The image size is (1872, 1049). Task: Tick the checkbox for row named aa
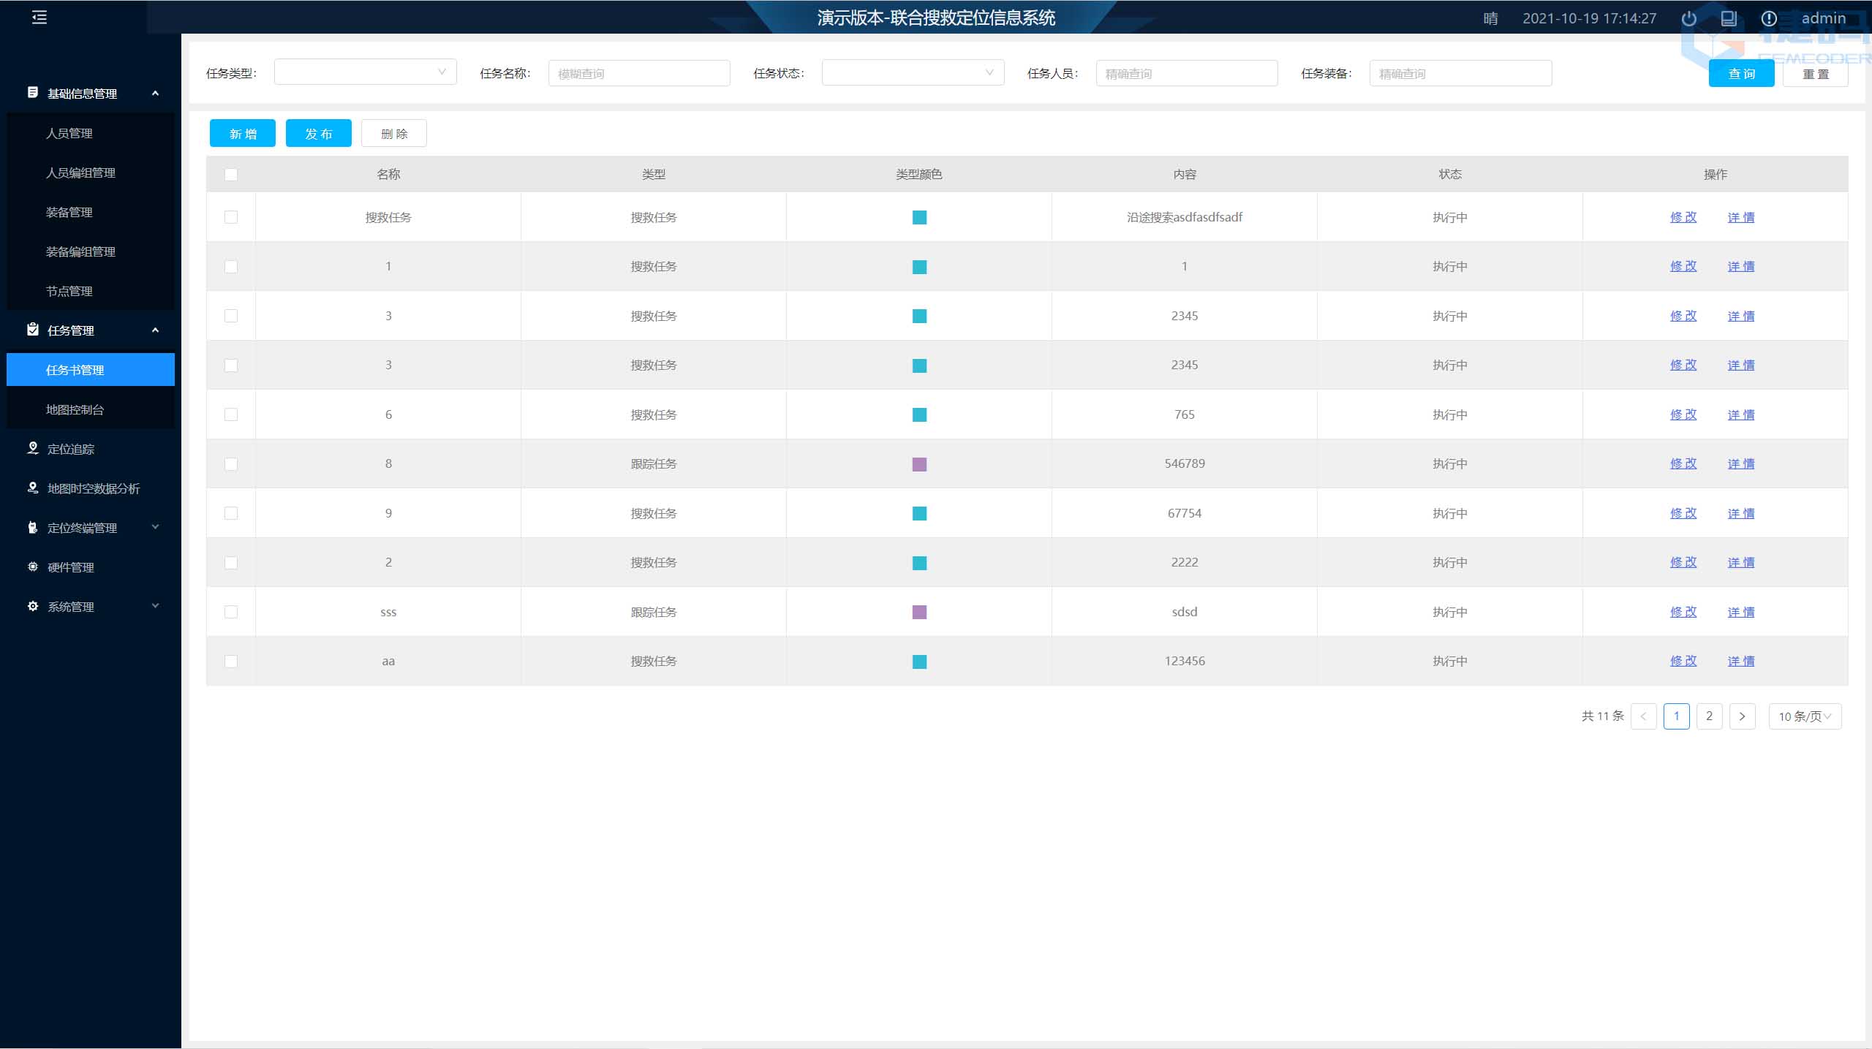point(231,662)
